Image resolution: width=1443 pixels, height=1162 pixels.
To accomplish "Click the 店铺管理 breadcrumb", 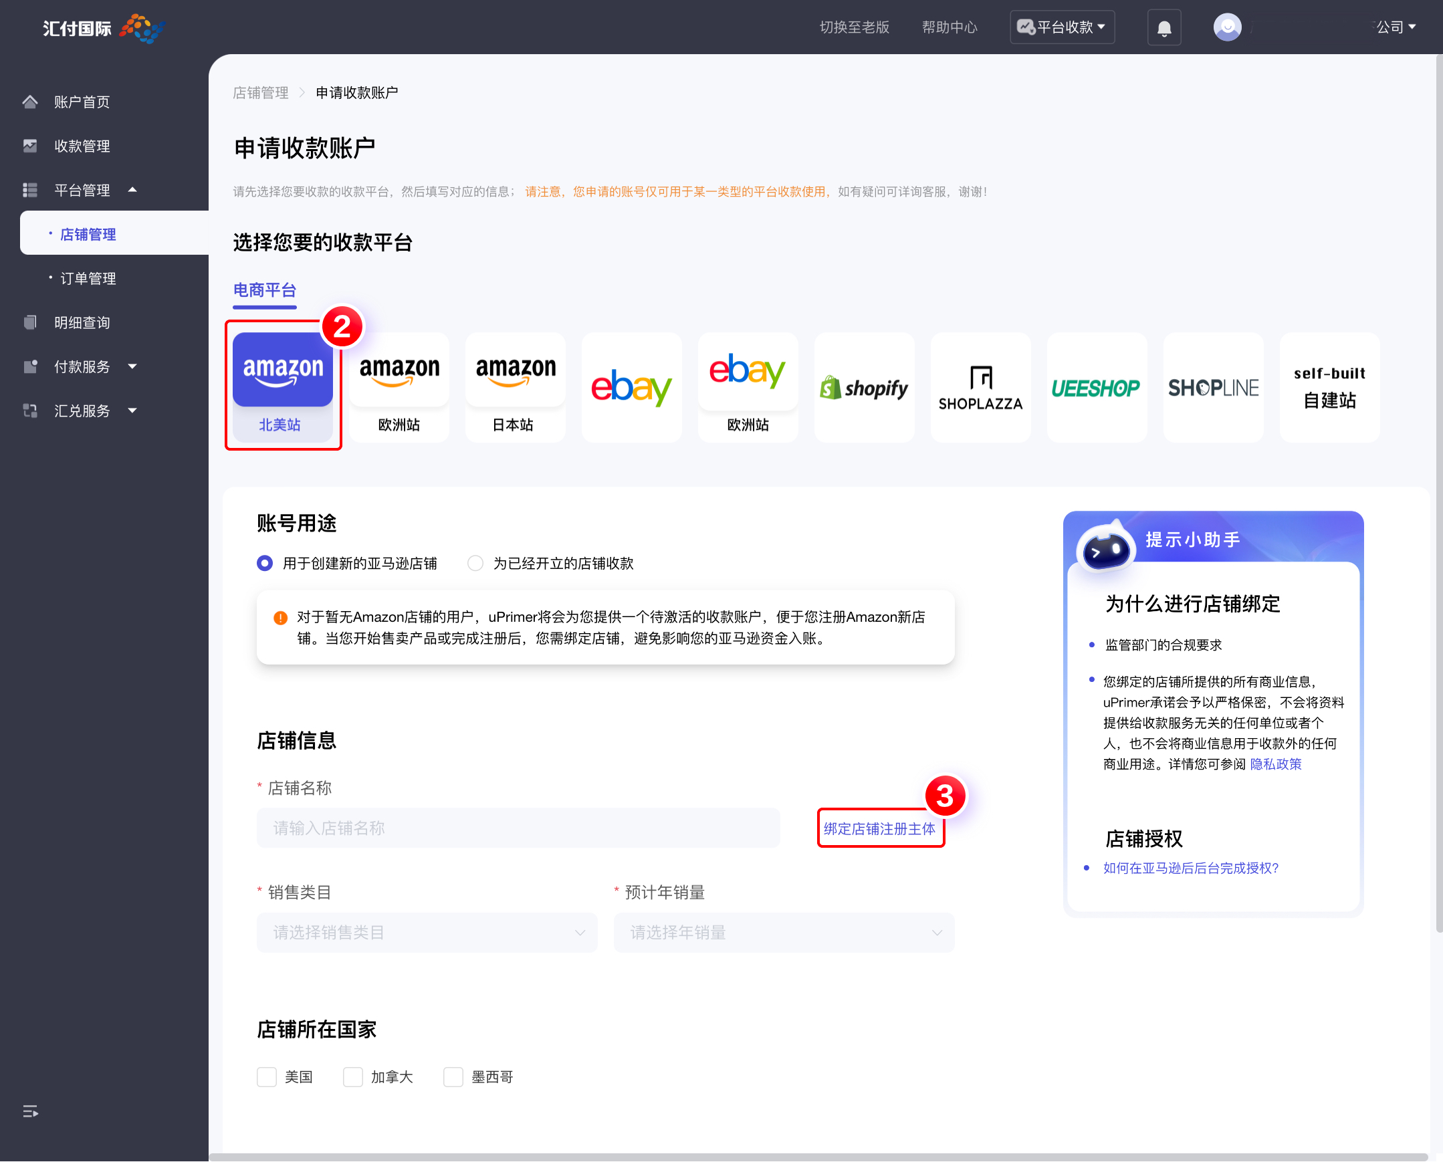I will coord(260,93).
